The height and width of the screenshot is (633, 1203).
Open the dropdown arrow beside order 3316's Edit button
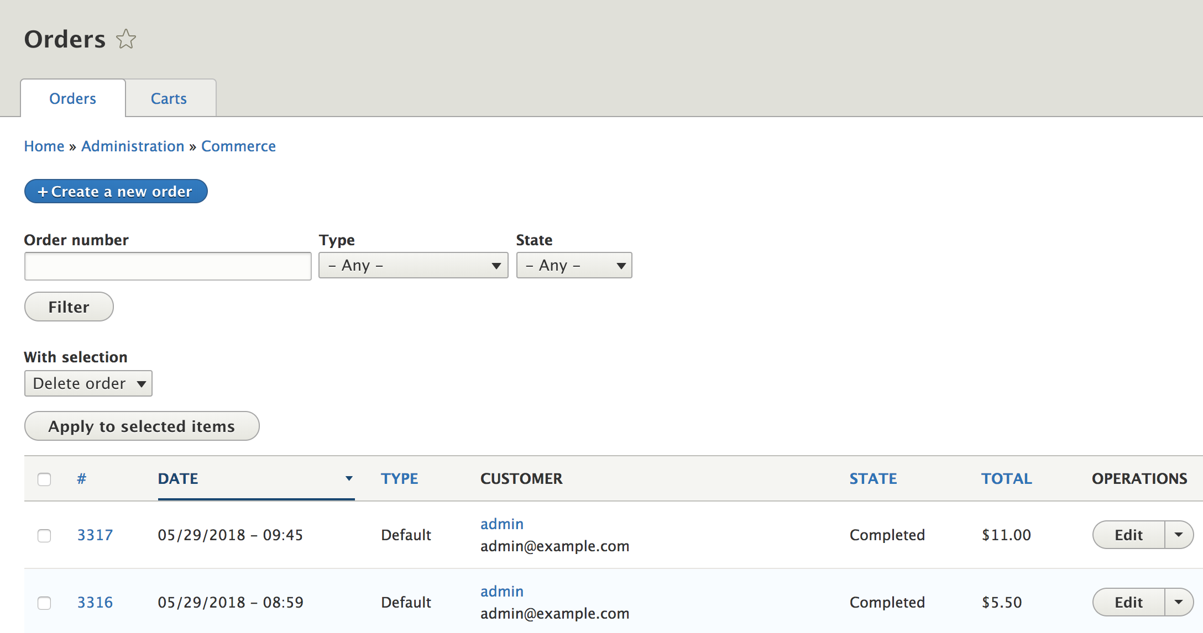coord(1179,602)
